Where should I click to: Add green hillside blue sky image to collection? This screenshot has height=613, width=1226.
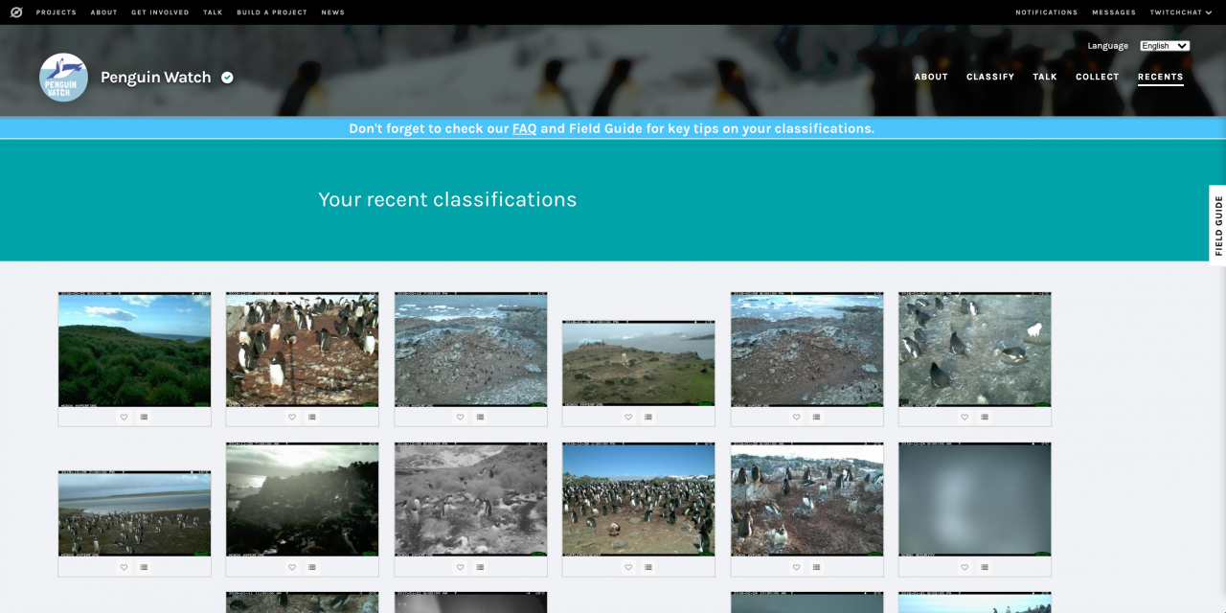(x=144, y=417)
